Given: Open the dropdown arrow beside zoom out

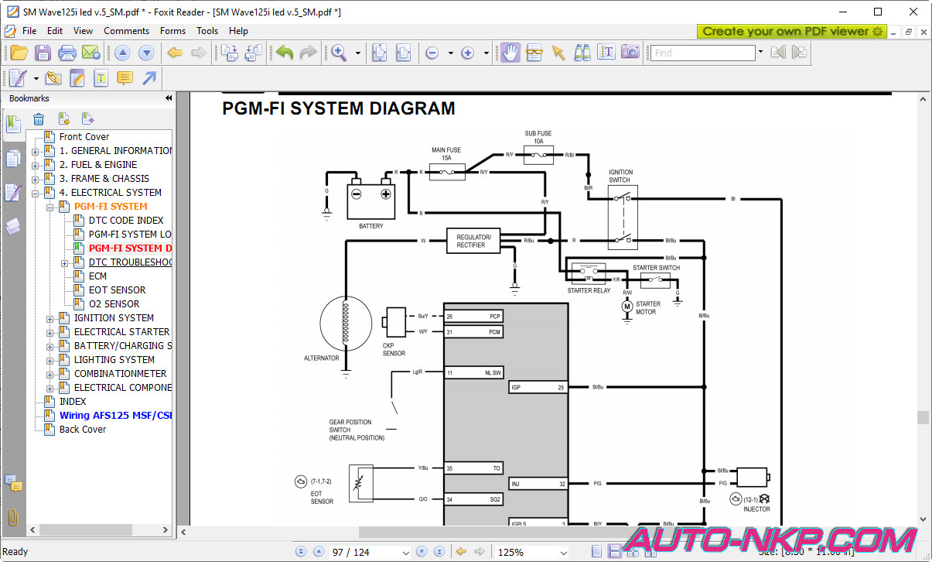Looking at the screenshot, I should (451, 53).
